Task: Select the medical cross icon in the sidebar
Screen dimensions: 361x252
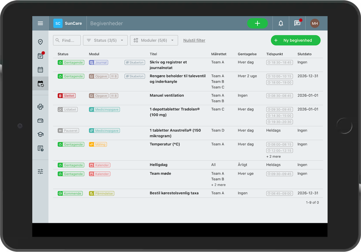Action: 40,107
